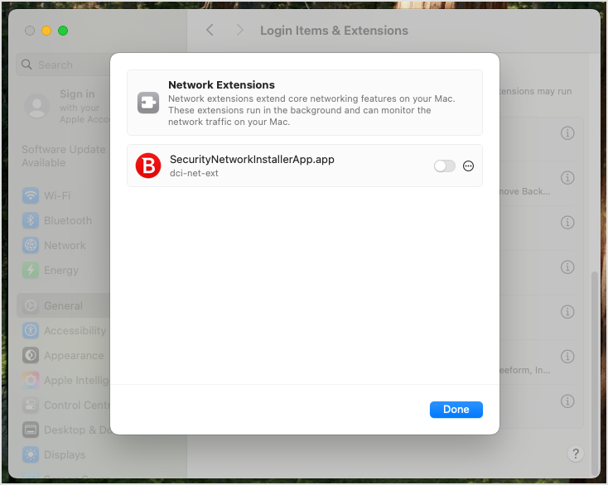Click the Search field in sidebar
This screenshot has height=485, width=608.
(64, 65)
